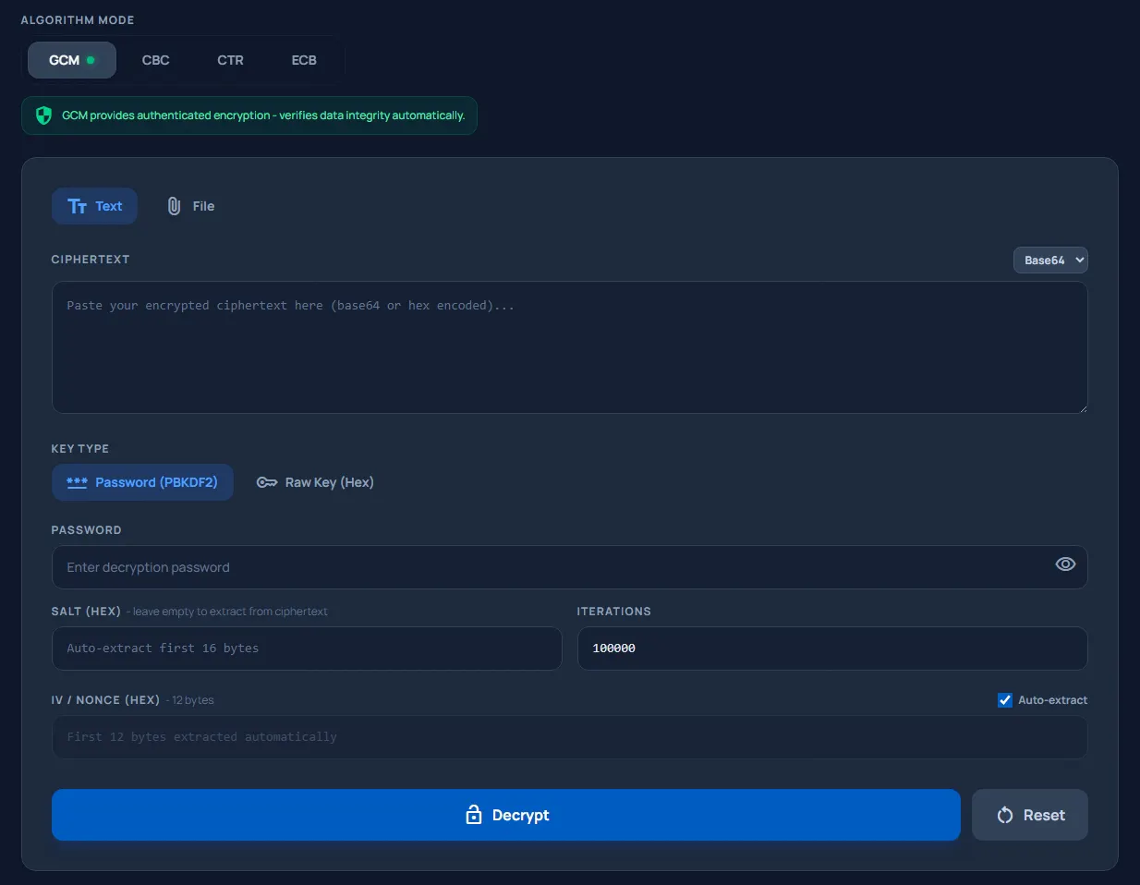Image resolution: width=1140 pixels, height=885 pixels.
Task: Click the 'ALGORITHM MODE' heading
Action: pyautogui.click(x=78, y=20)
